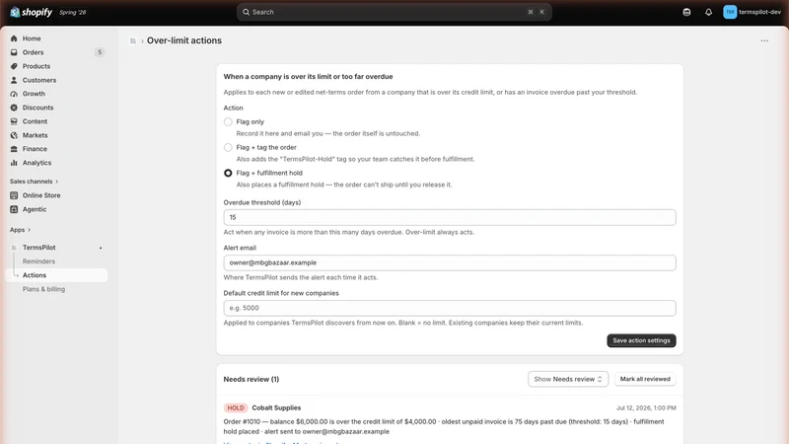Go to the Reminders page of TermsPilot
The height and width of the screenshot is (444, 789).
click(x=38, y=261)
